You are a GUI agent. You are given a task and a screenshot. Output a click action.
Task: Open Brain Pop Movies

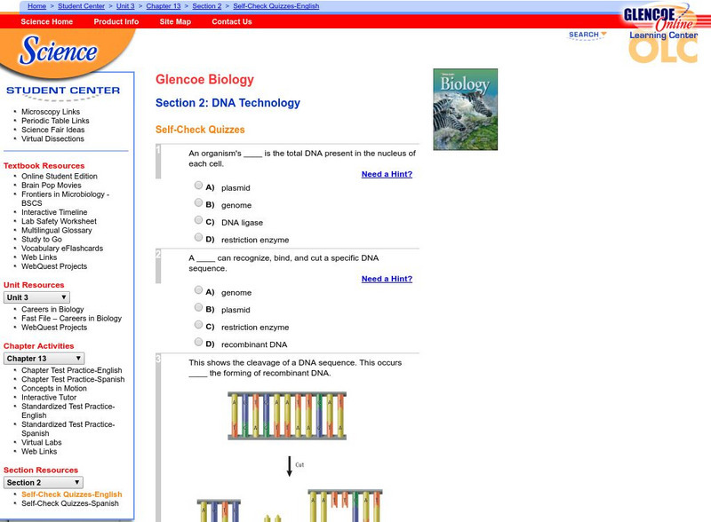click(52, 186)
